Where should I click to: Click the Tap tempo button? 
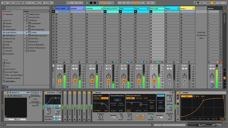pos(10,3)
